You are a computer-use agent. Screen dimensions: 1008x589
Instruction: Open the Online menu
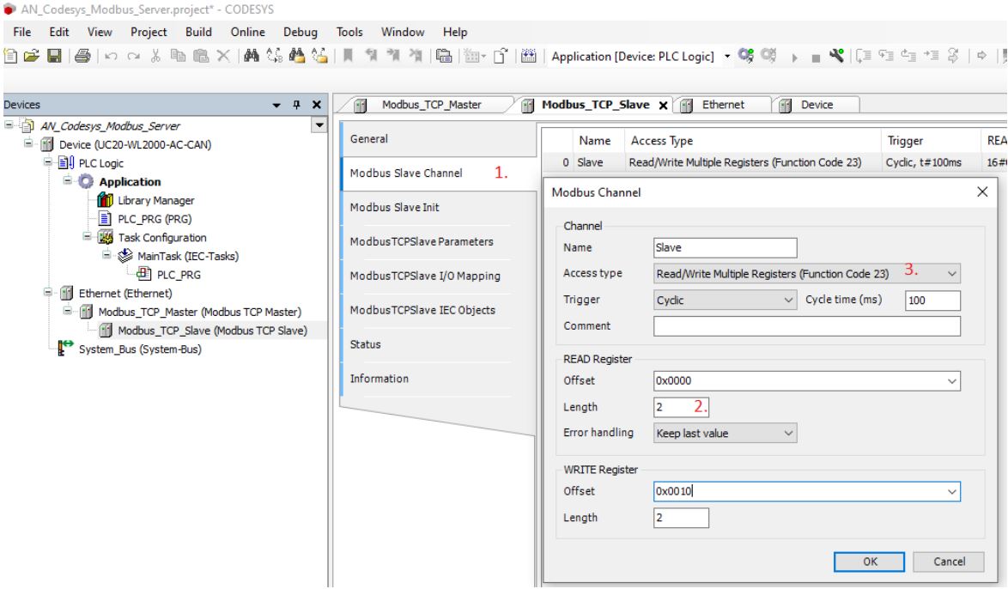point(247,32)
